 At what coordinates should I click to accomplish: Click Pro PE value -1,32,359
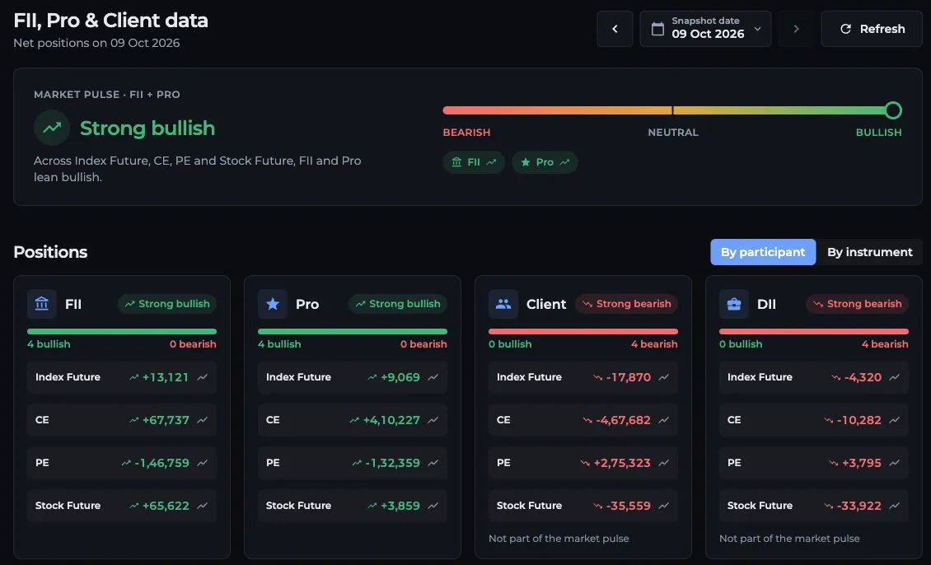tap(392, 463)
